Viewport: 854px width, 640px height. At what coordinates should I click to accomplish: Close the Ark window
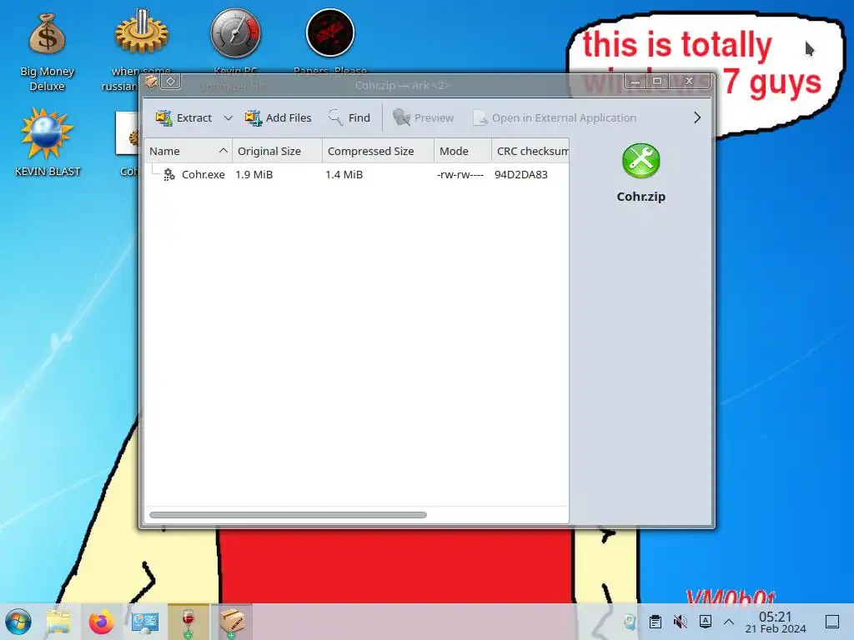coord(689,81)
